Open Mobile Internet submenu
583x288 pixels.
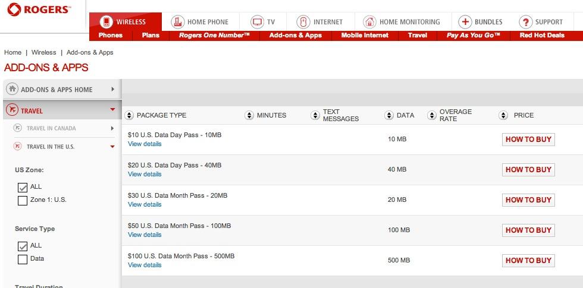[x=365, y=35]
